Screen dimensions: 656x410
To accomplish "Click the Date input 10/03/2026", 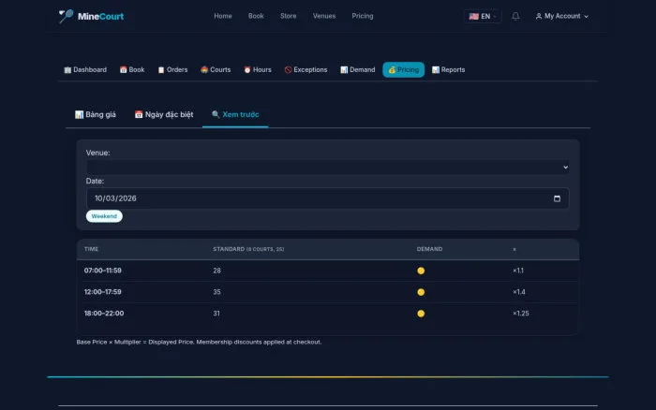I will [328, 198].
